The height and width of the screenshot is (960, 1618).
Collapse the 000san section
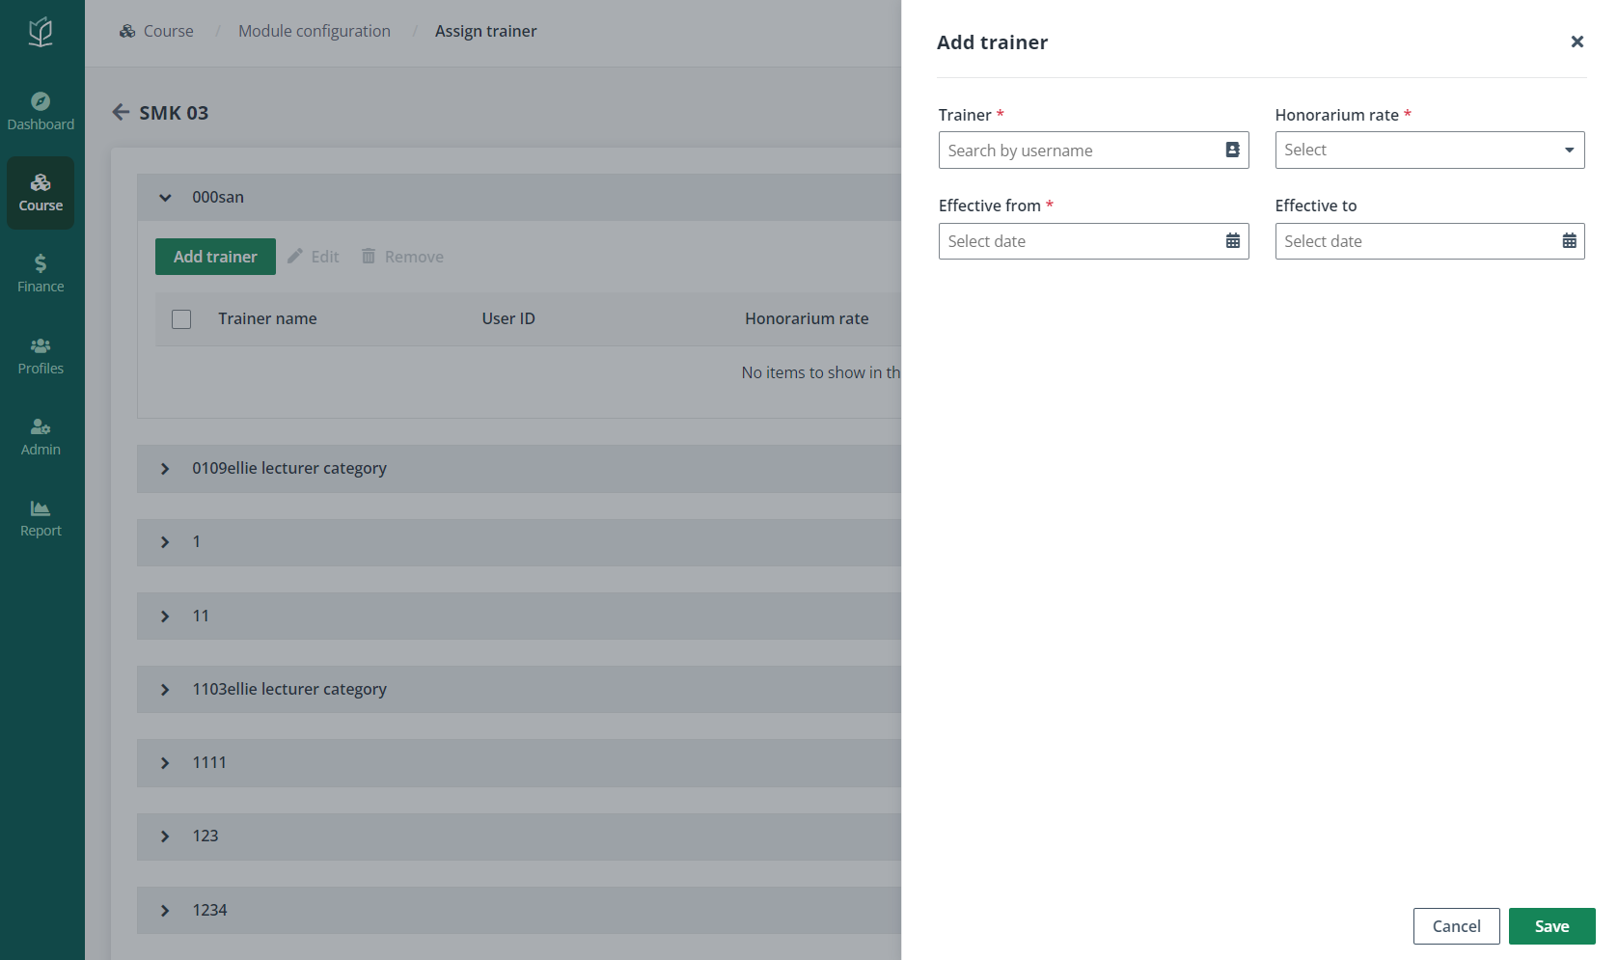165,197
